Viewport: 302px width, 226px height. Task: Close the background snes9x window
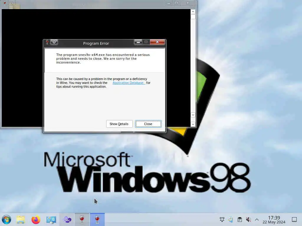pyautogui.click(x=188, y=3)
